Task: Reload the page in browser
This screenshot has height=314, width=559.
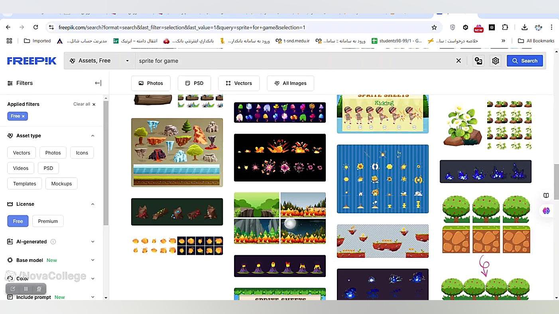Action: coord(35,27)
